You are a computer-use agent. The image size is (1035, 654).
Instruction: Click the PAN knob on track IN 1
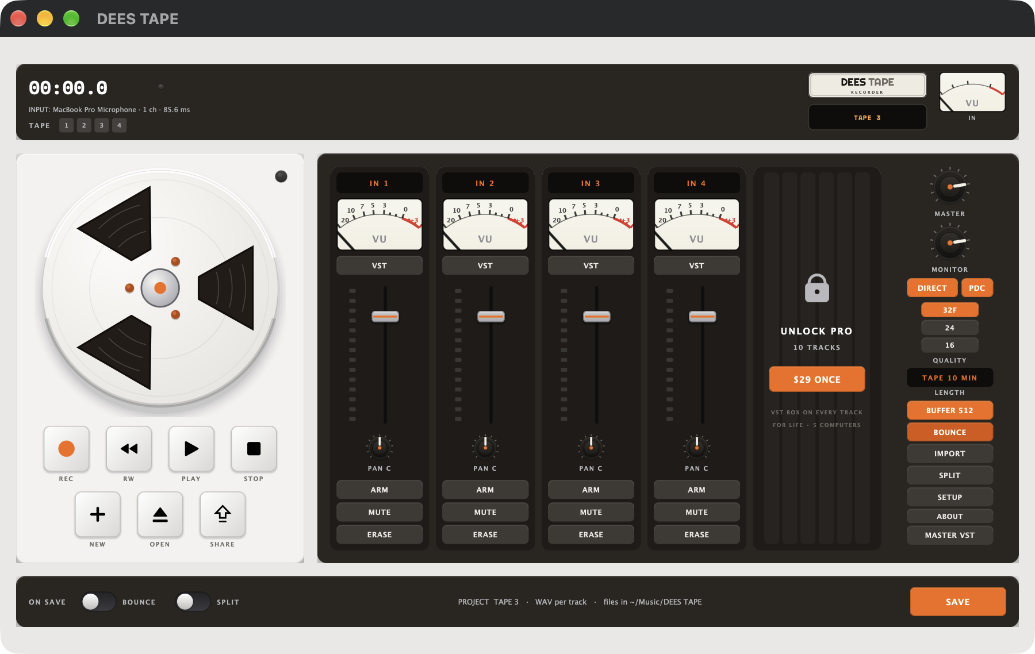point(379,447)
